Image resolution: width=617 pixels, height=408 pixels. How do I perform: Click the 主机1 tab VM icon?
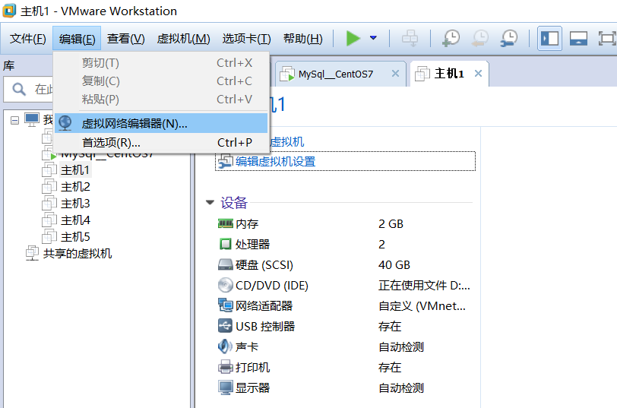pyautogui.click(x=422, y=74)
